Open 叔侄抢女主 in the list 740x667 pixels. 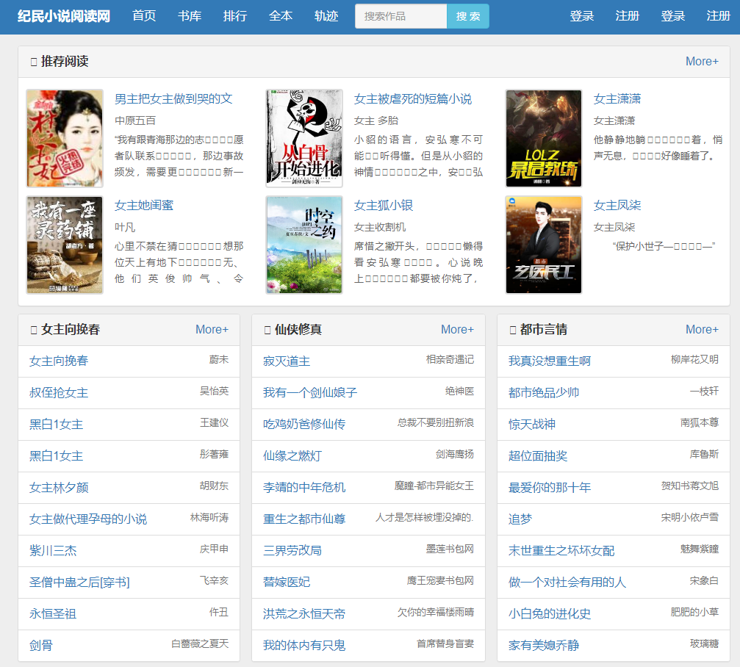pyautogui.click(x=59, y=392)
